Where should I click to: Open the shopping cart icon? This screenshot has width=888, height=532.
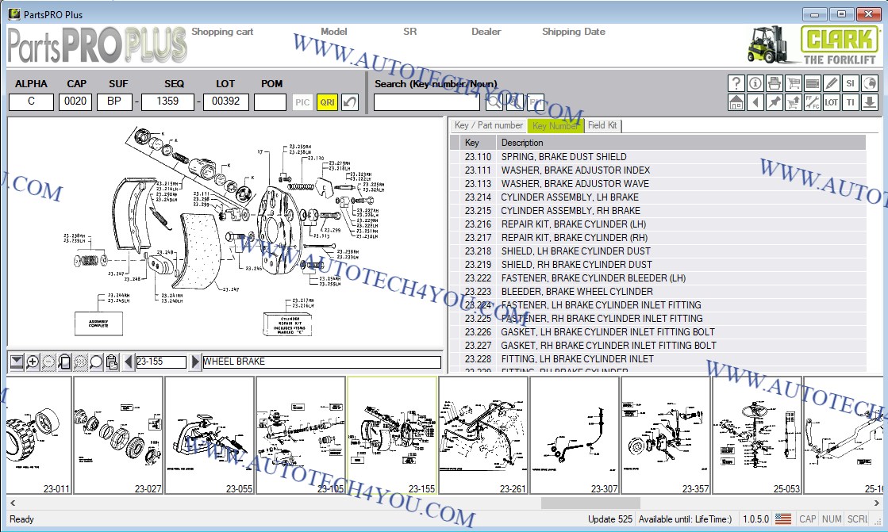point(793,83)
